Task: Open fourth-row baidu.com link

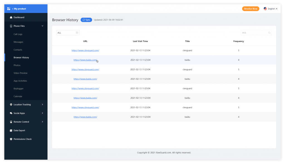Action: [x=85, y=79]
